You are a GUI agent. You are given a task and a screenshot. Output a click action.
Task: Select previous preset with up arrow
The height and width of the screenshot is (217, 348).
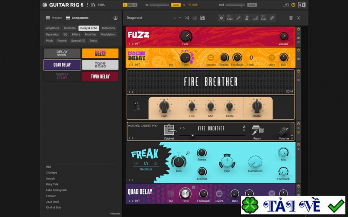pyautogui.click(x=175, y=18)
